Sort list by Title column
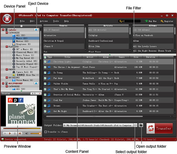The width and height of the screenshot is (177, 154). click(67, 57)
